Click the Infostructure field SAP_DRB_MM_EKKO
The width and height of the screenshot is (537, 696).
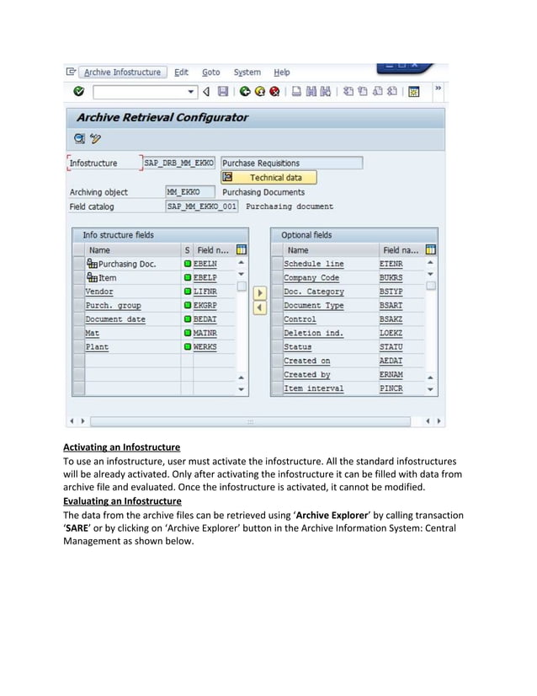[x=179, y=163]
